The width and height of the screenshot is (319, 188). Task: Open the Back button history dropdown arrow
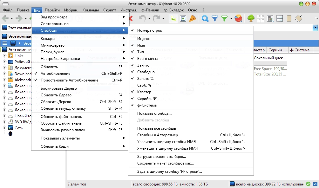tap(12, 19)
